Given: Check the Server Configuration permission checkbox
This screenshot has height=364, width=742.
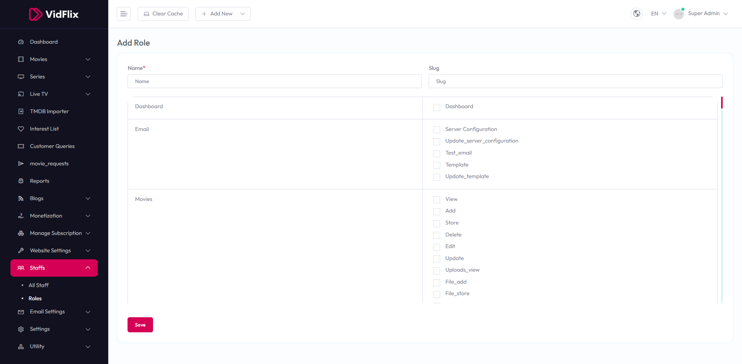Looking at the screenshot, I should (x=437, y=130).
